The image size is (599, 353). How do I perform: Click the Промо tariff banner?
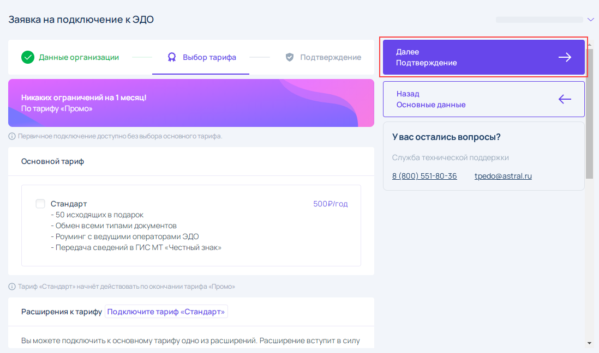coord(191,103)
